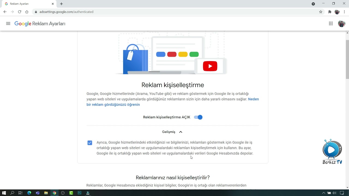Collapse the Gelişmiş section

[172, 132]
